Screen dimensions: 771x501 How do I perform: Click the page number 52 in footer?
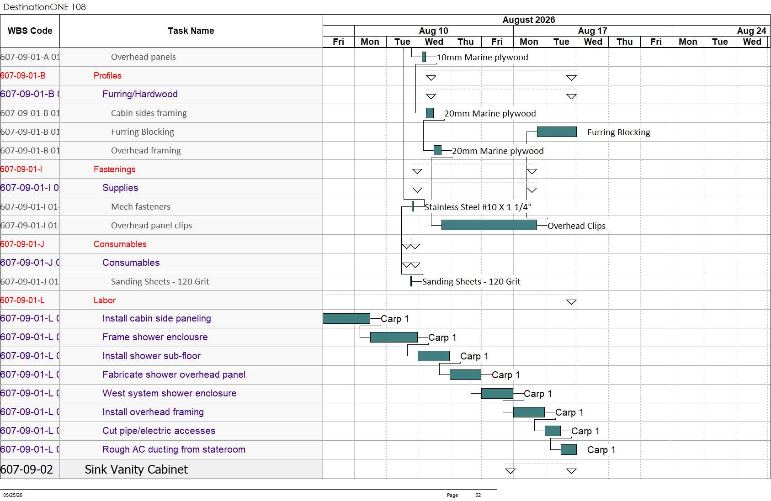click(x=478, y=495)
